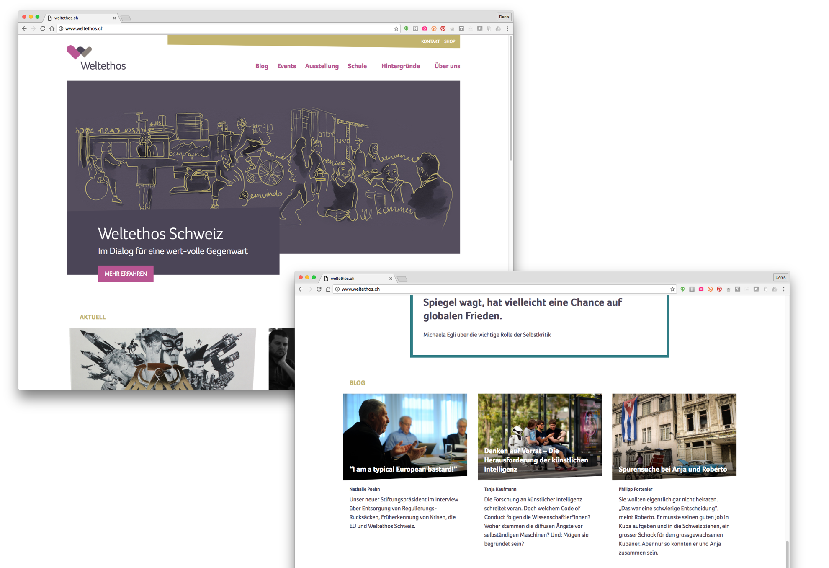Bookmark page with star in back window
The height and width of the screenshot is (568, 829).
pyautogui.click(x=396, y=28)
